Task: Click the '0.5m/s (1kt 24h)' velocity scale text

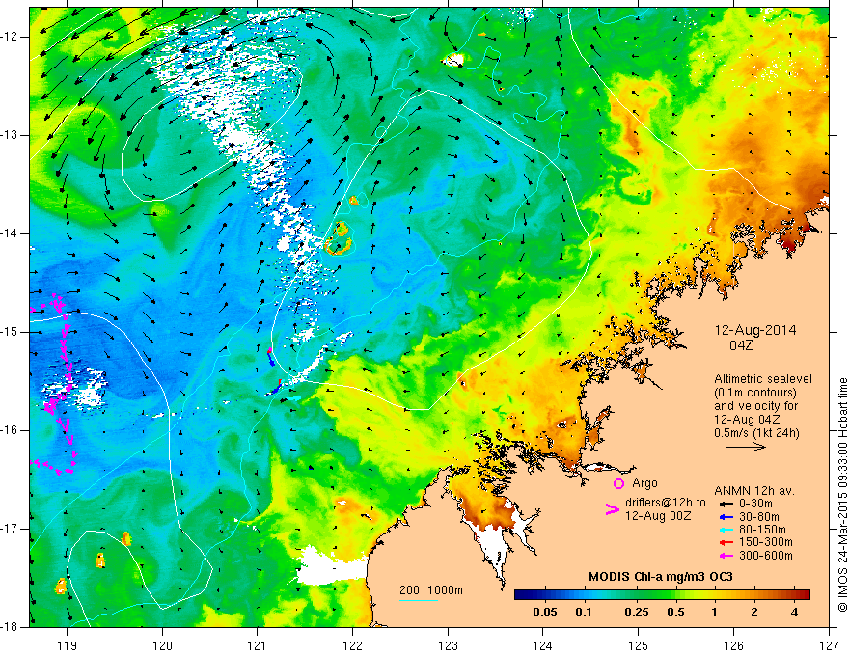Action: [756, 433]
